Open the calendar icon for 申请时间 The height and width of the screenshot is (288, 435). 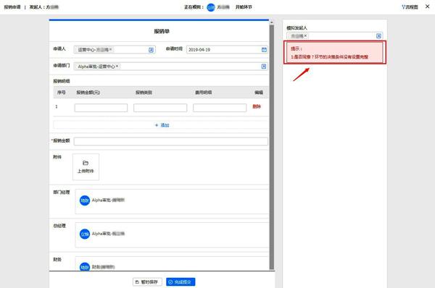pos(264,50)
